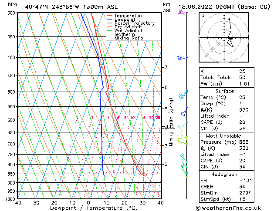Click the '© weatheronline.co.uk' credit text
274x211 pixels.
[228, 208]
